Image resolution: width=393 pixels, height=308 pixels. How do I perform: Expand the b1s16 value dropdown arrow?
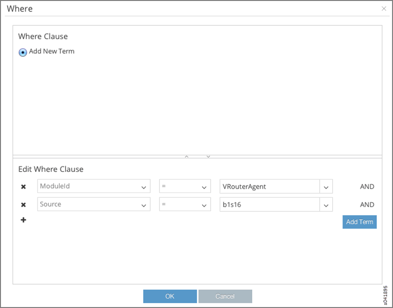point(326,205)
